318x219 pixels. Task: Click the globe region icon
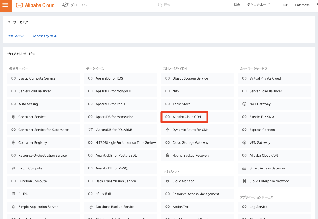(x=65, y=5)
